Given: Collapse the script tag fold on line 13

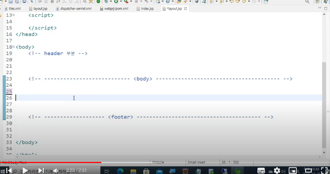Looking at the screenshot, I should (14, 15).
